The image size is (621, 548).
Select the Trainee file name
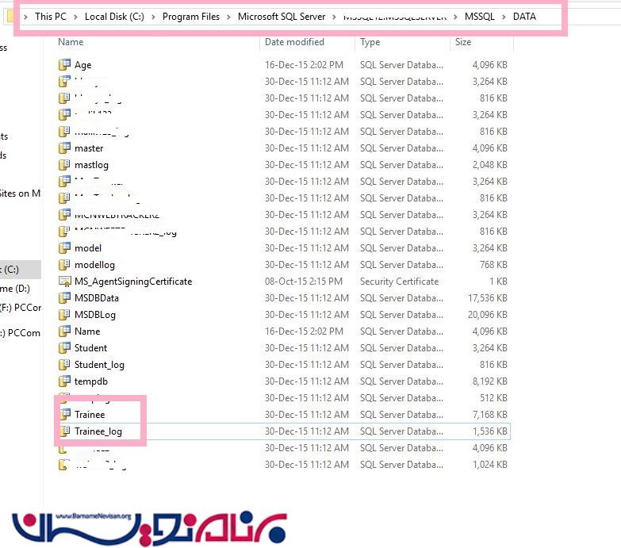coord(90,414)
